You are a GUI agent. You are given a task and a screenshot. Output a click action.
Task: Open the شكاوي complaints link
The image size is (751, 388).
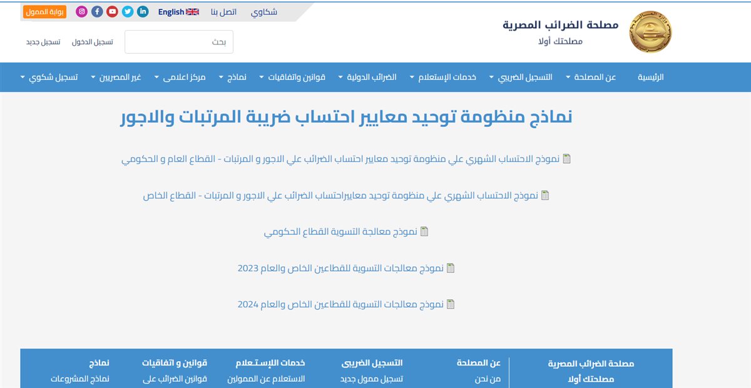click(x=264, y=12)
